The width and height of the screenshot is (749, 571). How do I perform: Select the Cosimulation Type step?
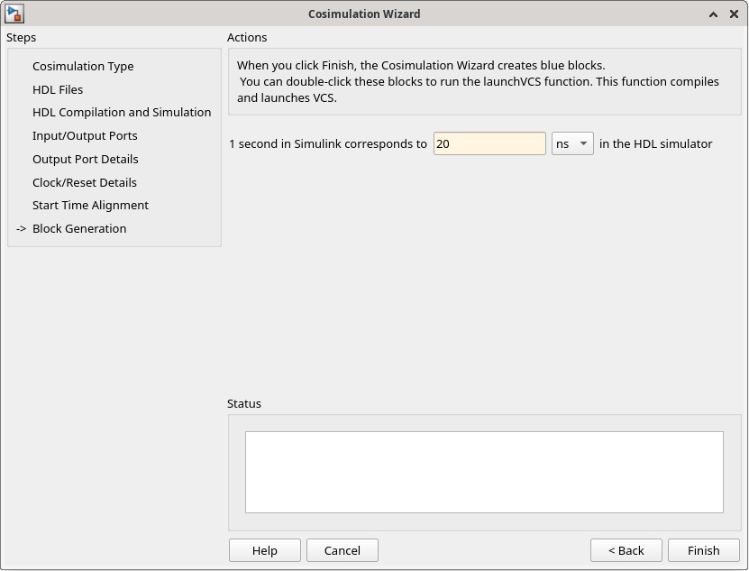click(x=83, y=66)
